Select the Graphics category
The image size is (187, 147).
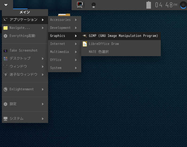pyautogui.click(x=65, y=36)
